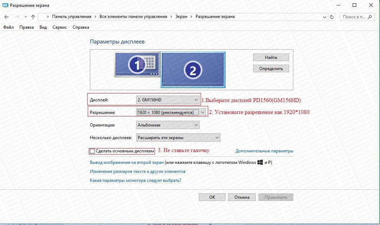Image resolution: width=380 pixels, height=225 pixels.
Task: Select monitor 2 thumbnail
Action: [x=193, y=70]
